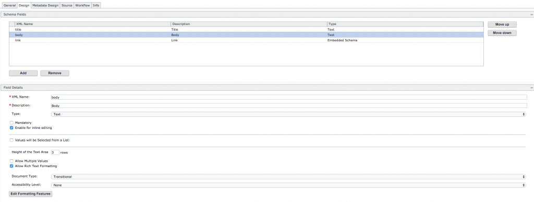The width and height of the screenshot is (534, 202).
Task: Click the Text type cell in title row
Action: (x=331, y=30)
